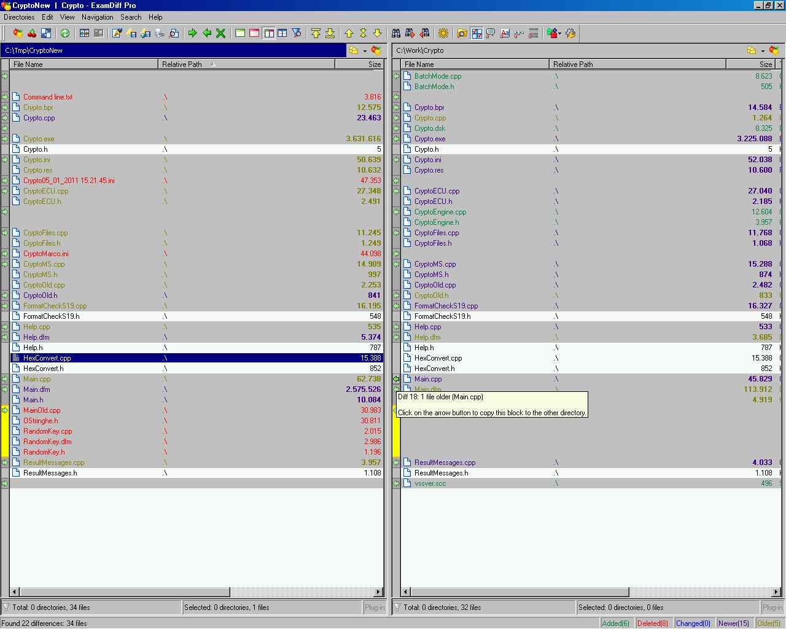Click the binoculars Find toolbar icon
This screenshot has width=786, height=629.
point(396,33)
